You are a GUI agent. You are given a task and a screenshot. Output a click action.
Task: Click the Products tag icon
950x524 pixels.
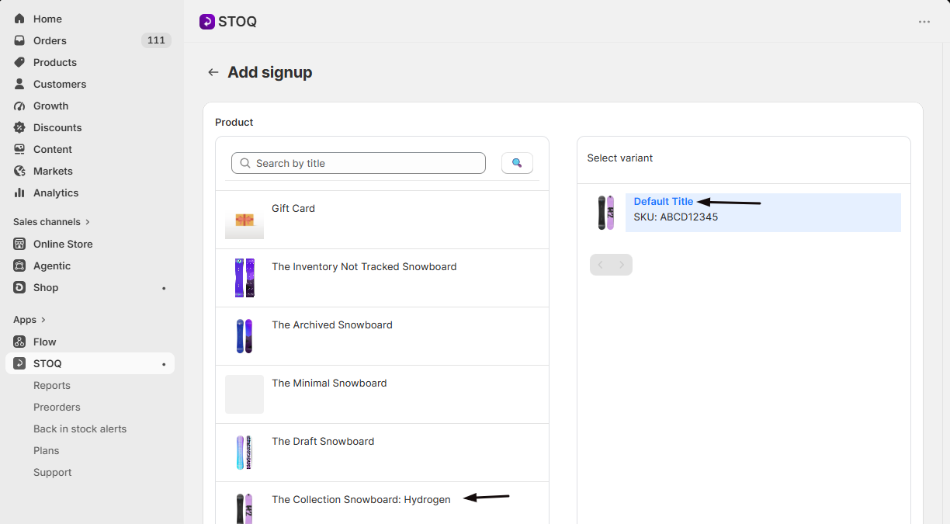point(19,62)
